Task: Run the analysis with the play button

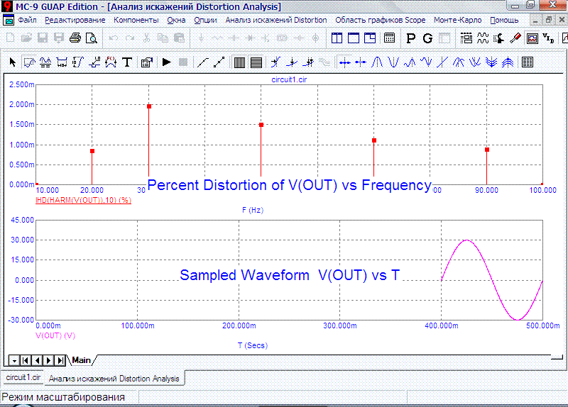Action: click(x=166, y=62)
